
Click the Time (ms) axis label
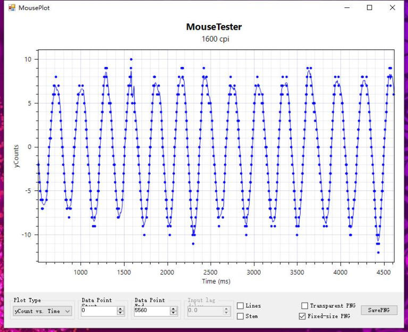click(x=216, y=281)
